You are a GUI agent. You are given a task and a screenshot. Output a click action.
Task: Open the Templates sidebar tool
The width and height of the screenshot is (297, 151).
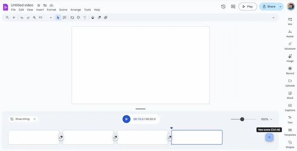290,132
